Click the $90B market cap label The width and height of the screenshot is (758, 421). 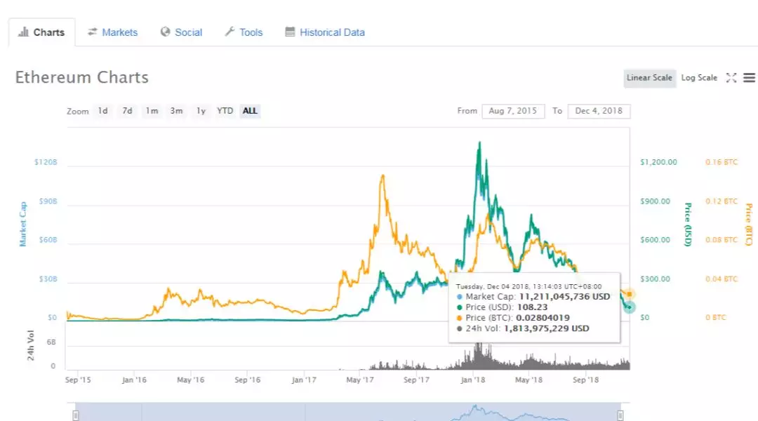click(48, 201)
